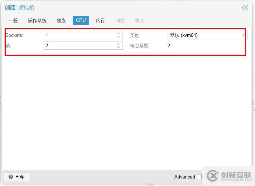The height and width of the screenshot is (186, 255).
Task: Open the 类别 CPU type dropdown
Action: pyautogui.click(x=243, y=35)
